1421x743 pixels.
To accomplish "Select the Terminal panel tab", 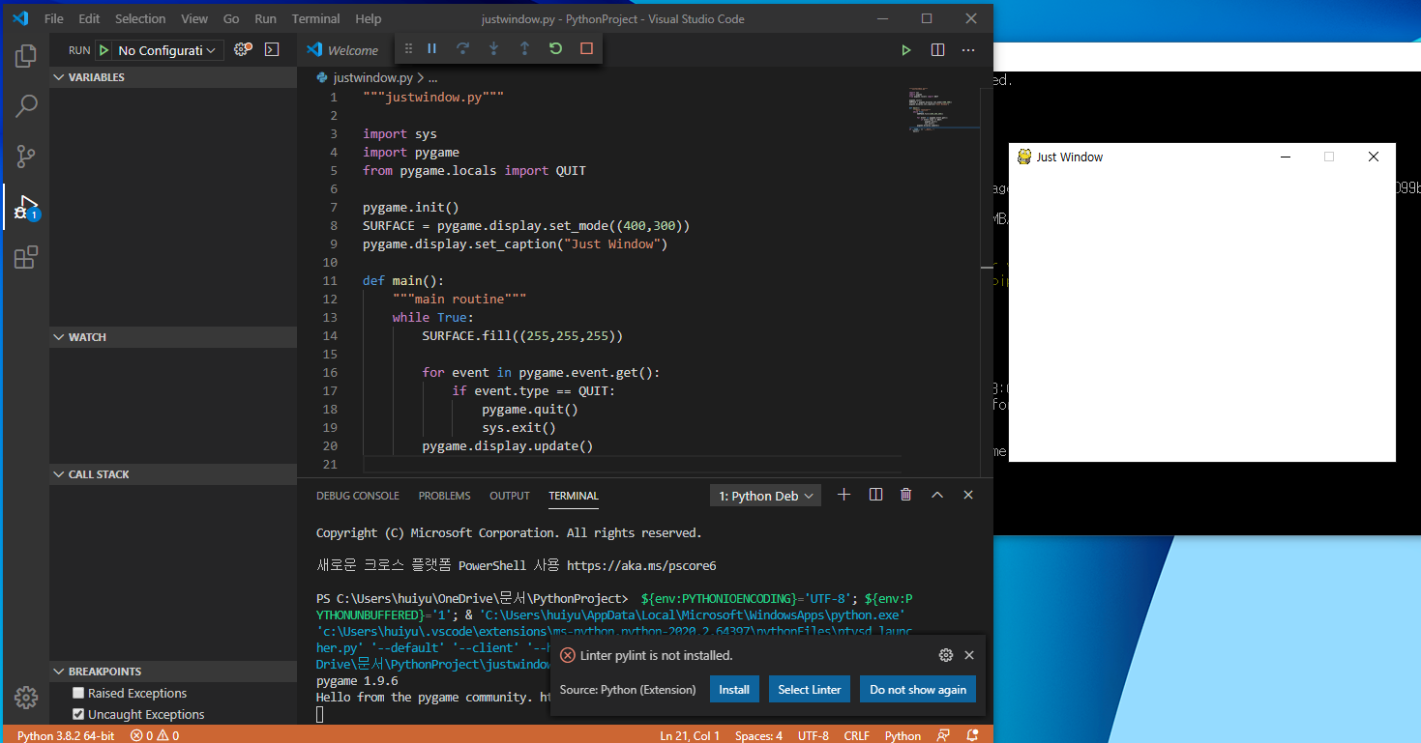I will 574,496.
